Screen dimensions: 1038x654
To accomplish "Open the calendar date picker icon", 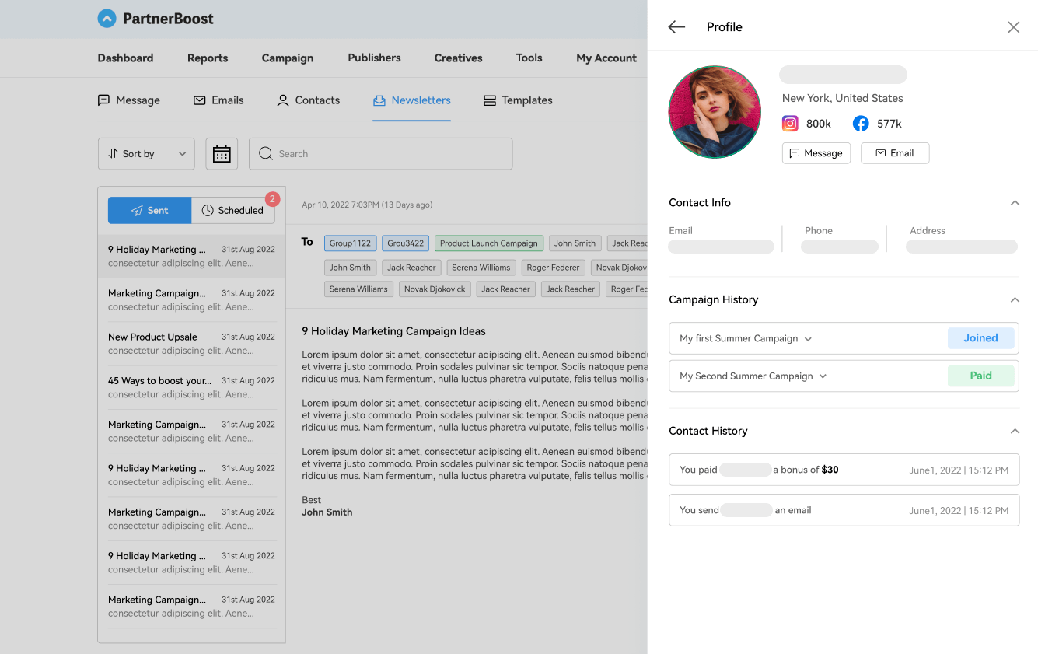I will (x=222, y=154).
